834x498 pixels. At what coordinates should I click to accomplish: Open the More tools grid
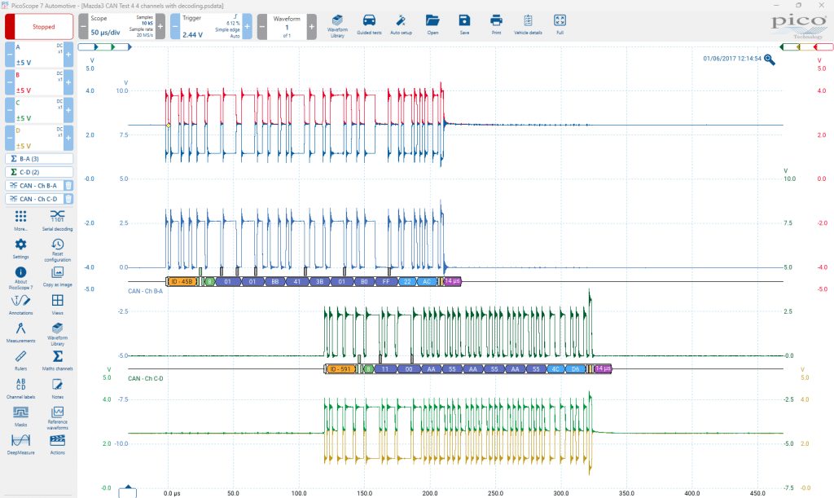click(20, 220)
